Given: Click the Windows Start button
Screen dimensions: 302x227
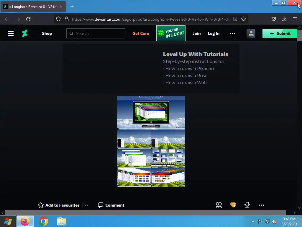Looking at the screenshot, I should (8, 221).
